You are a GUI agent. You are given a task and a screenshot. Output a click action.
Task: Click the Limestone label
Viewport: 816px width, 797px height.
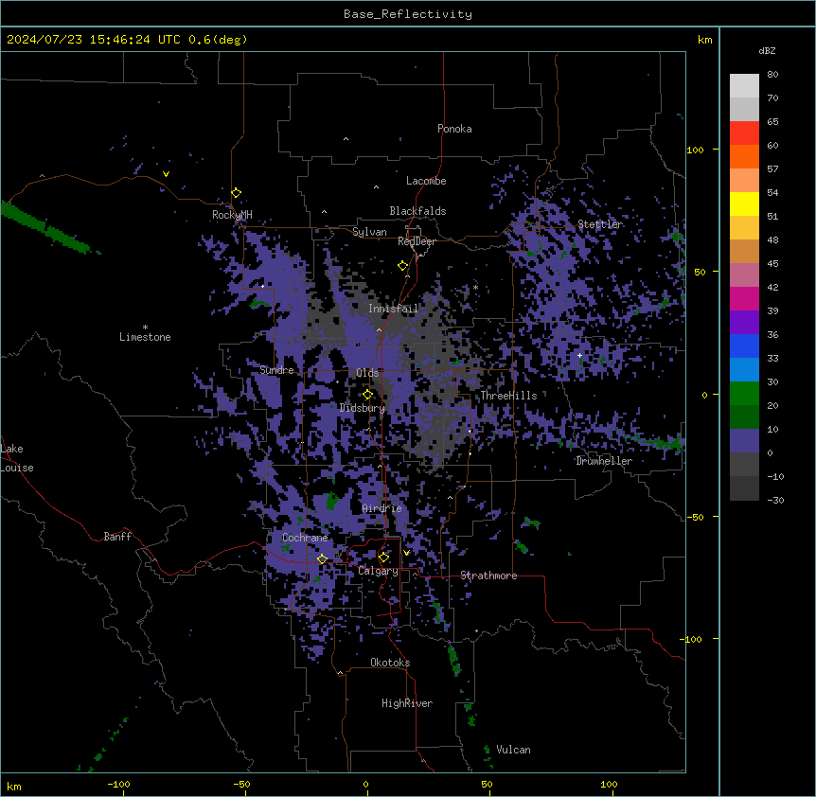145,337
